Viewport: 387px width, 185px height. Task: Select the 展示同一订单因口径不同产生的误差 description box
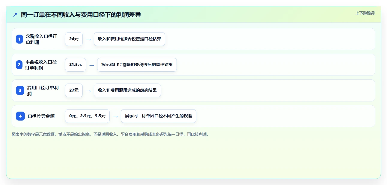click(159, 116)
